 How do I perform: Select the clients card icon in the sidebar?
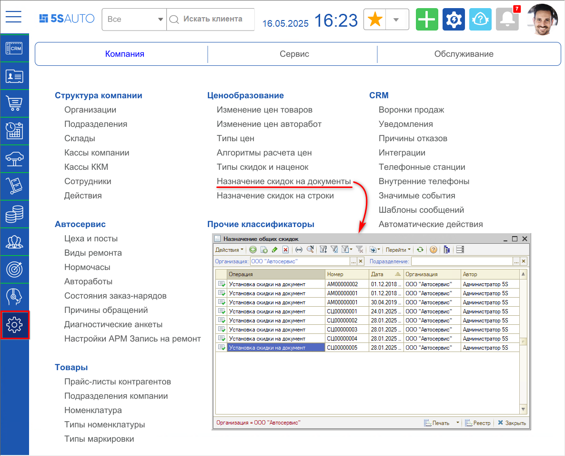(14, 76)
